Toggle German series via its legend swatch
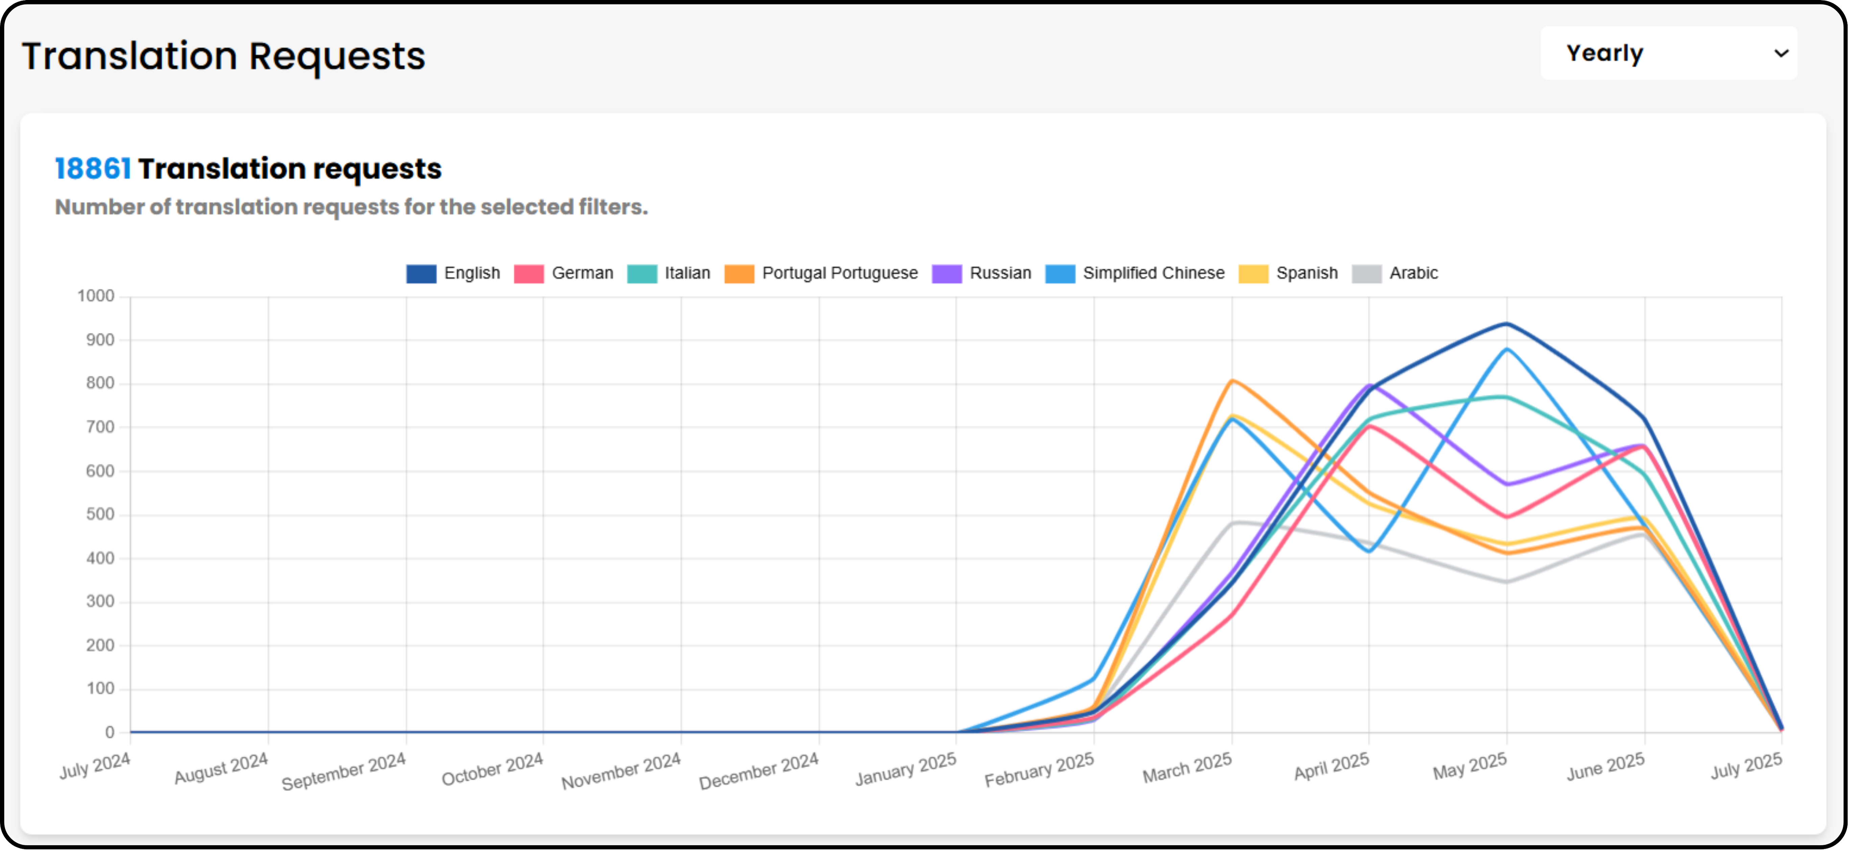 pyautogui.click(x=529, y=274)
